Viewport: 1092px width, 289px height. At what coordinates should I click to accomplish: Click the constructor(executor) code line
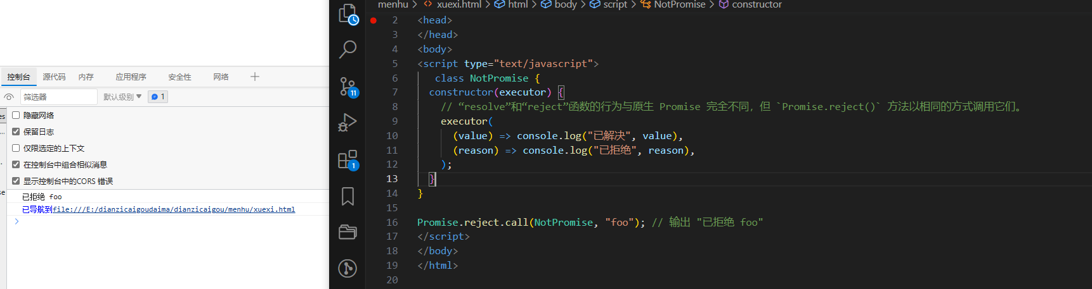click(496, 92)
